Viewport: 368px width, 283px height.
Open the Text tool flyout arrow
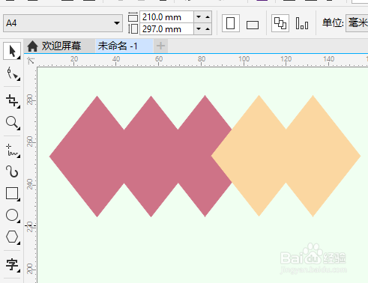coord(19,271)
